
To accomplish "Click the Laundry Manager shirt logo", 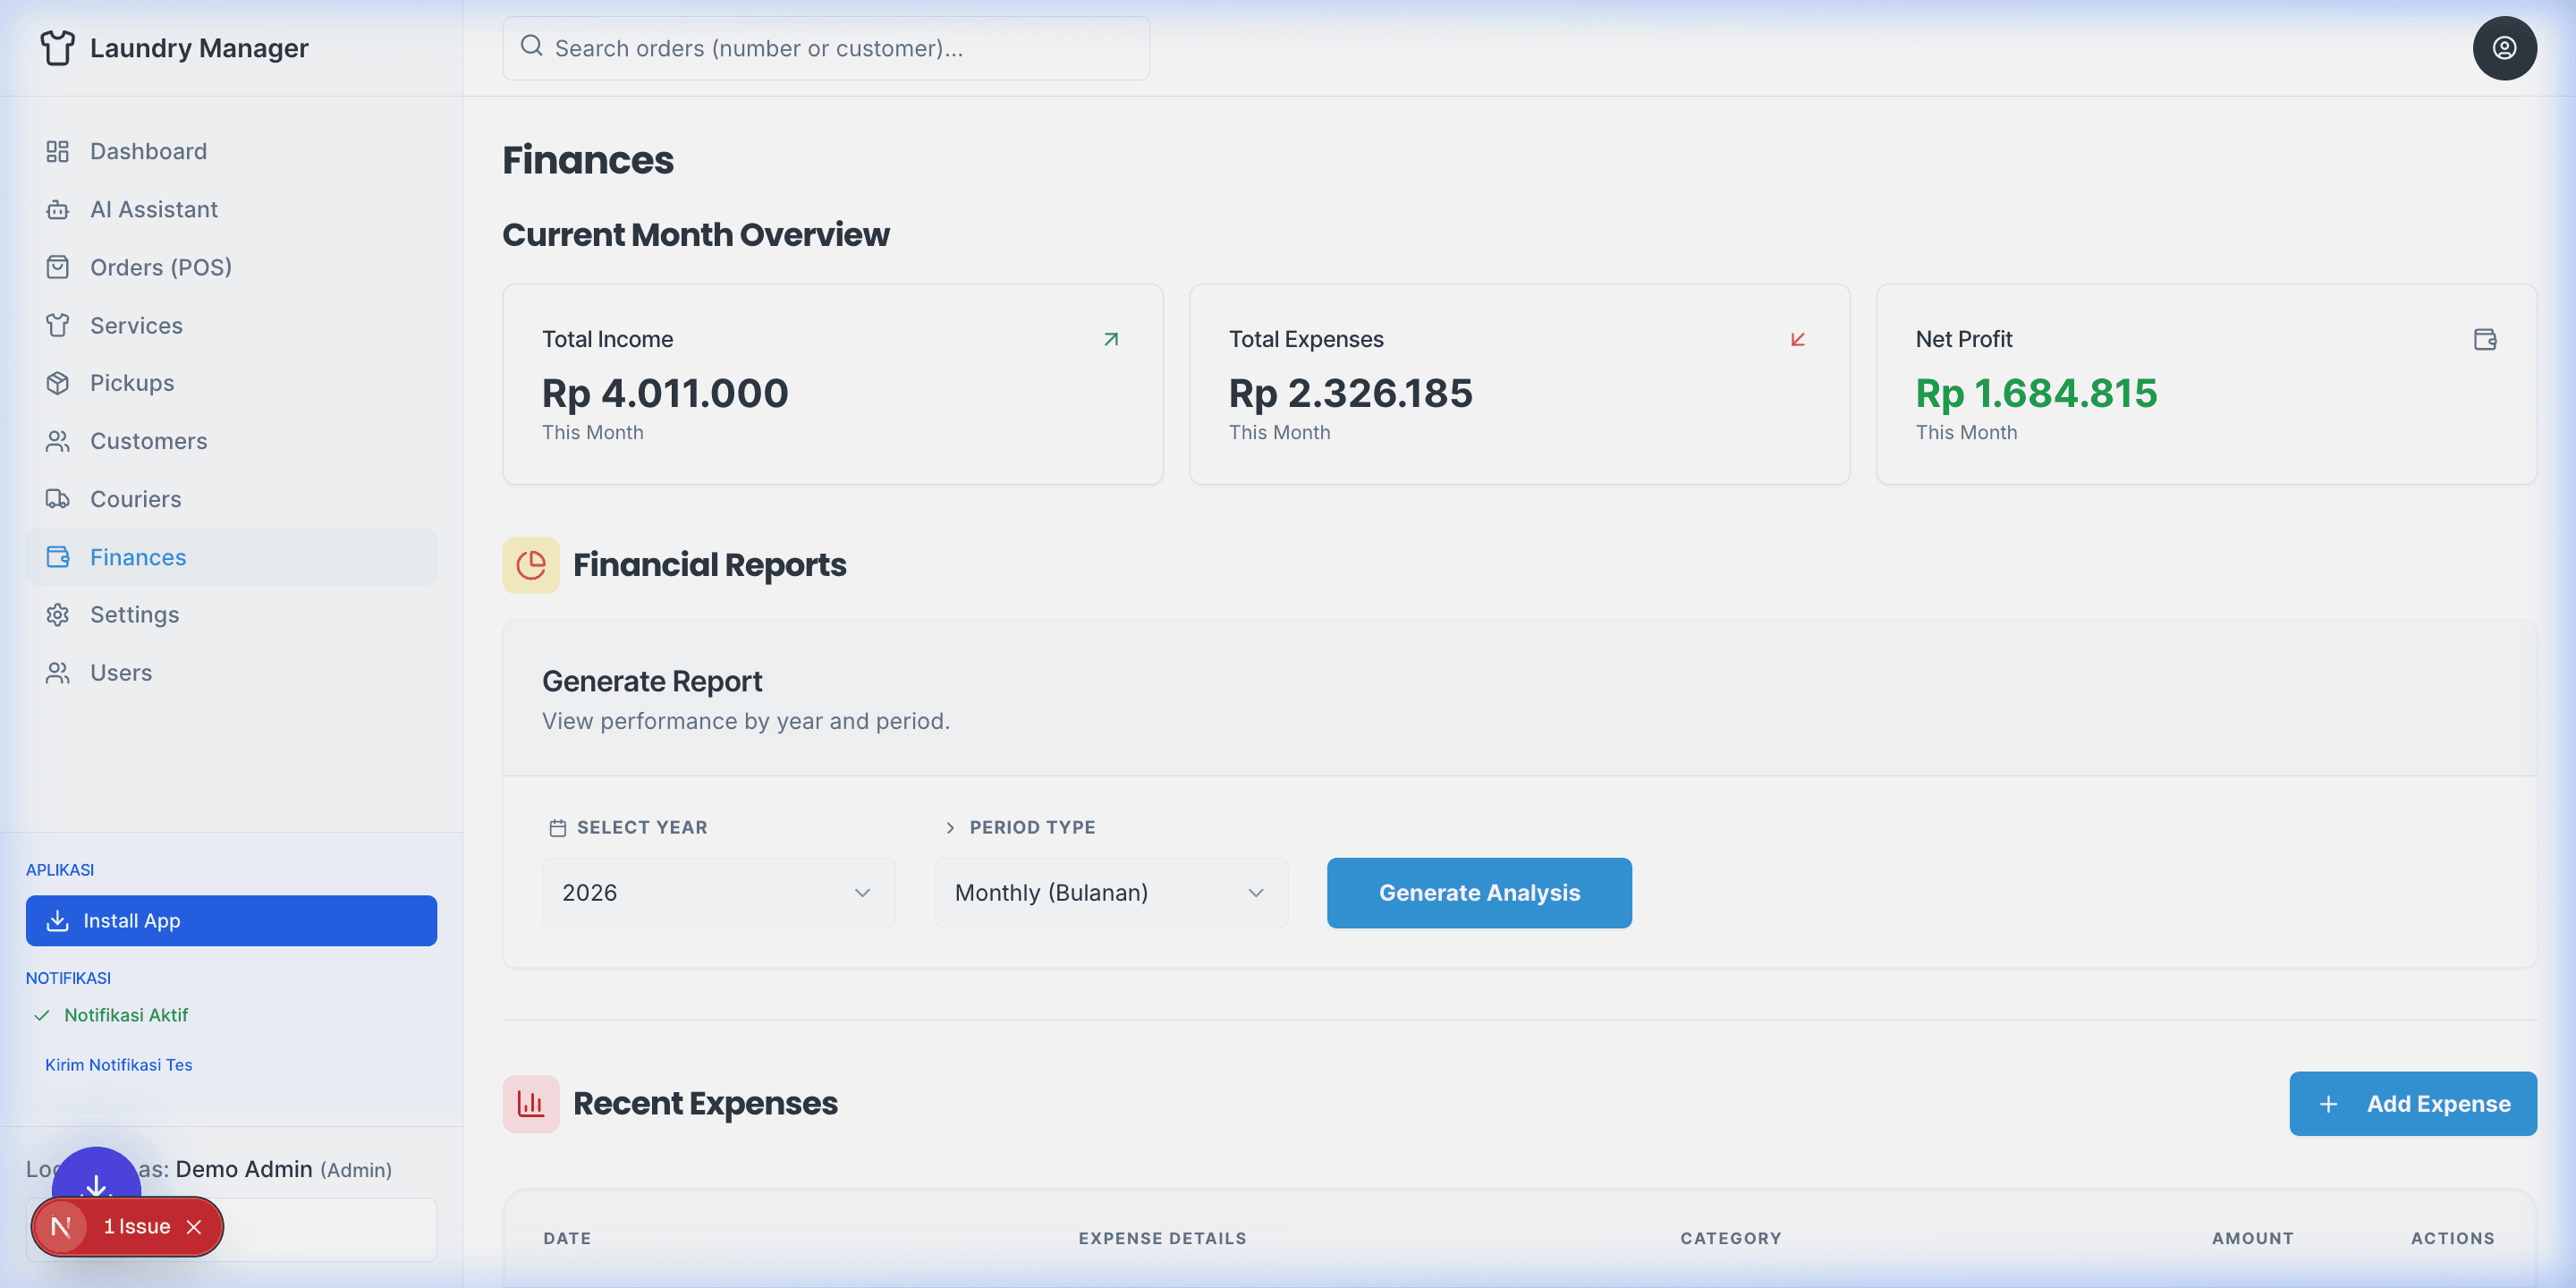I will tap(57, 48).
